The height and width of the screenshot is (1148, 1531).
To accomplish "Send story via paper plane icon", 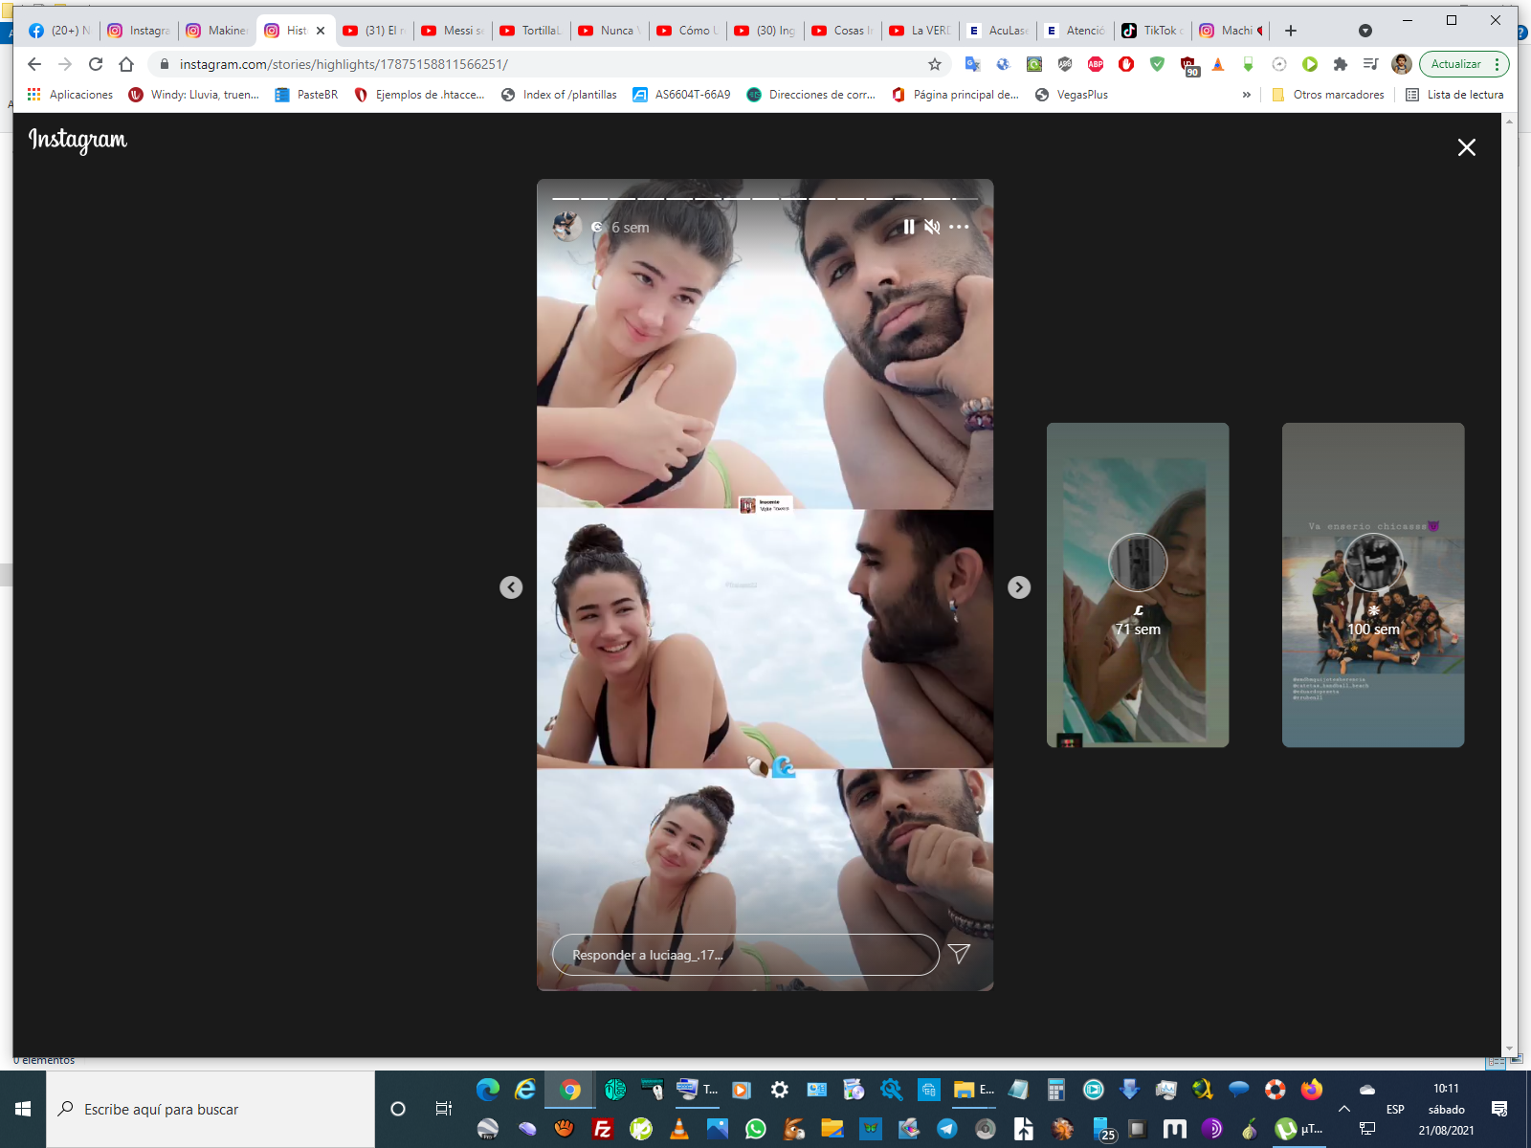I will (959, 954).
